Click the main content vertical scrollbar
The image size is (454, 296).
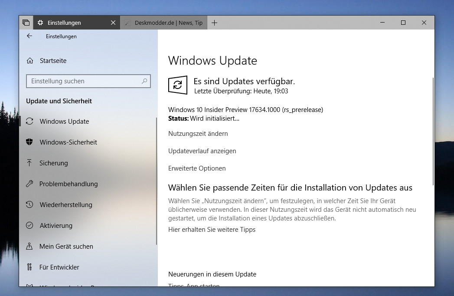click(433, 132)
